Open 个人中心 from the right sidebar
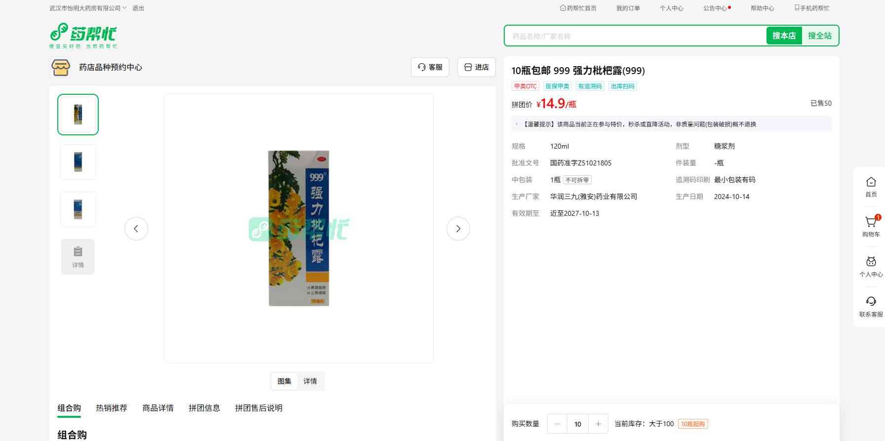Viewport: 885px width, 441px height. click(871, 263)
